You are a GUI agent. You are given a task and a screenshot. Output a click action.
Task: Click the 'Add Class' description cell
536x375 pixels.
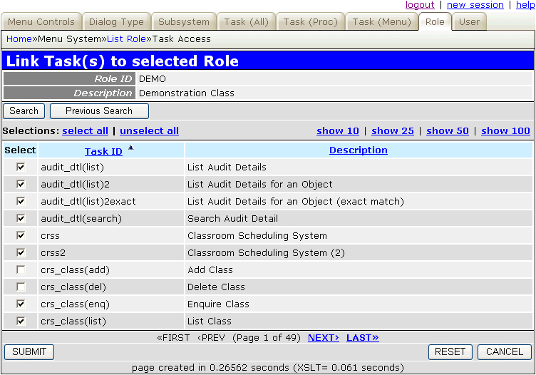pyautogui.click(x=359, y=269)
